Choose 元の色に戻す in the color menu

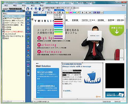58,15
